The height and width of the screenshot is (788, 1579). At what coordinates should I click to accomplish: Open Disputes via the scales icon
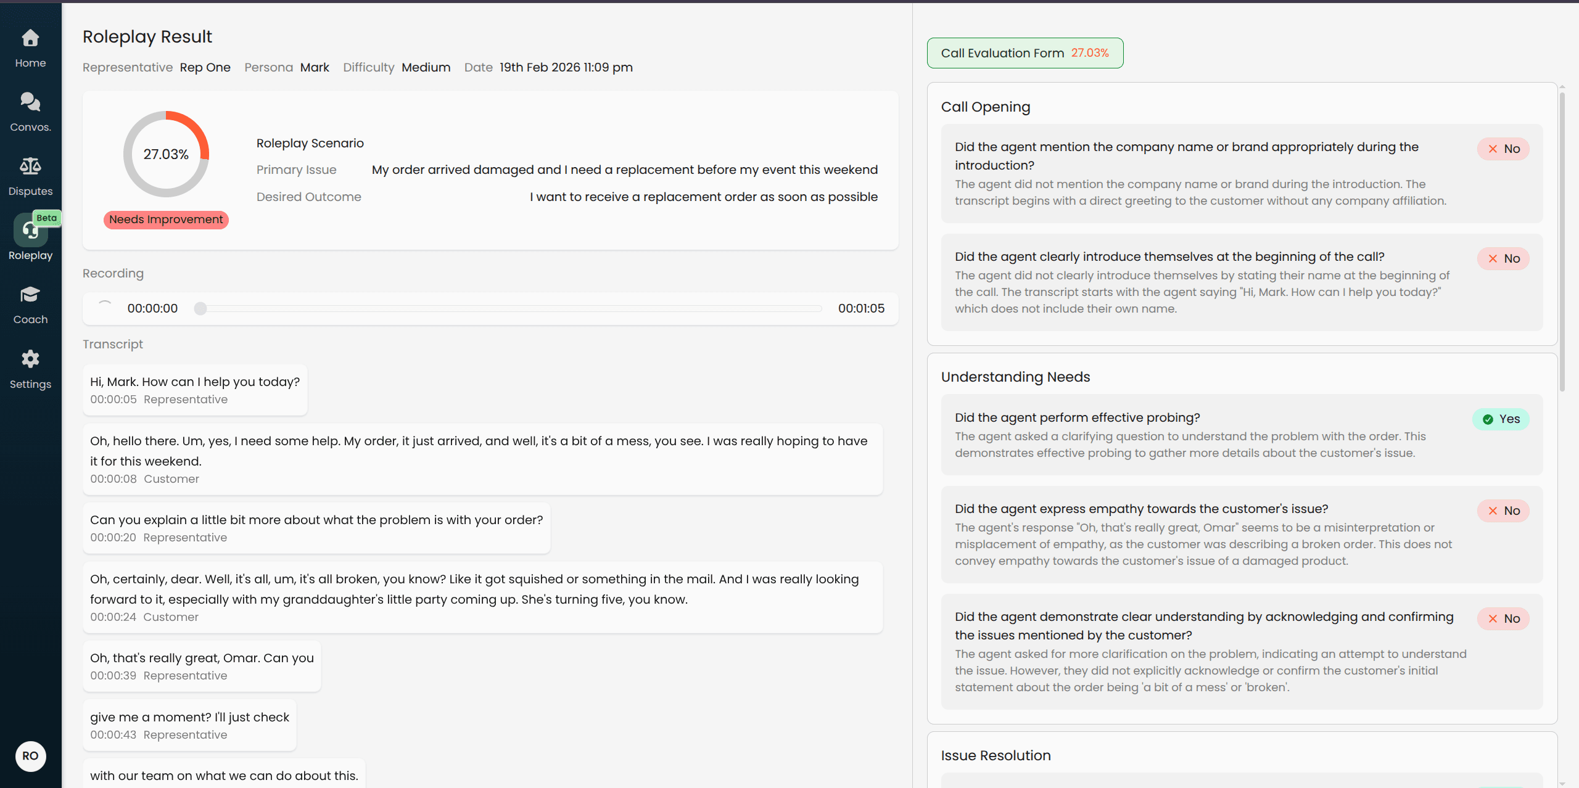[x=30, y=166]
